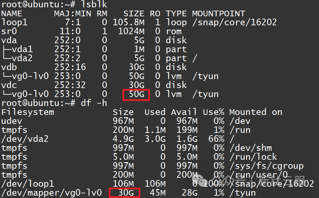Image resolution: width=319 pixels, height=198 pixels.
Task: Click the /dev/shm mount path
Action: [x=251, y=148]
